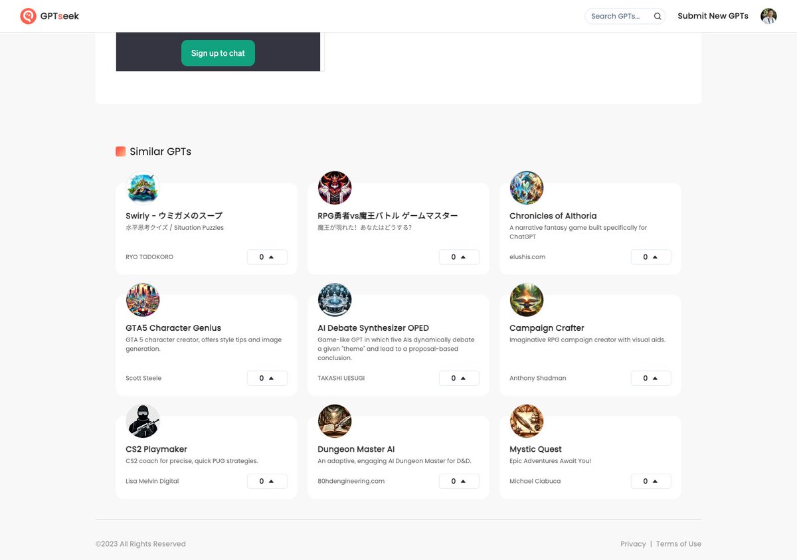
Task: Click the orange square beside Similar GPTs
Action: click(x=120, y=151)
